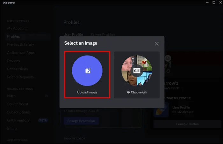Open Gift Inventory
The height and width of the screenshot is (144, 223).
point(18,120)
